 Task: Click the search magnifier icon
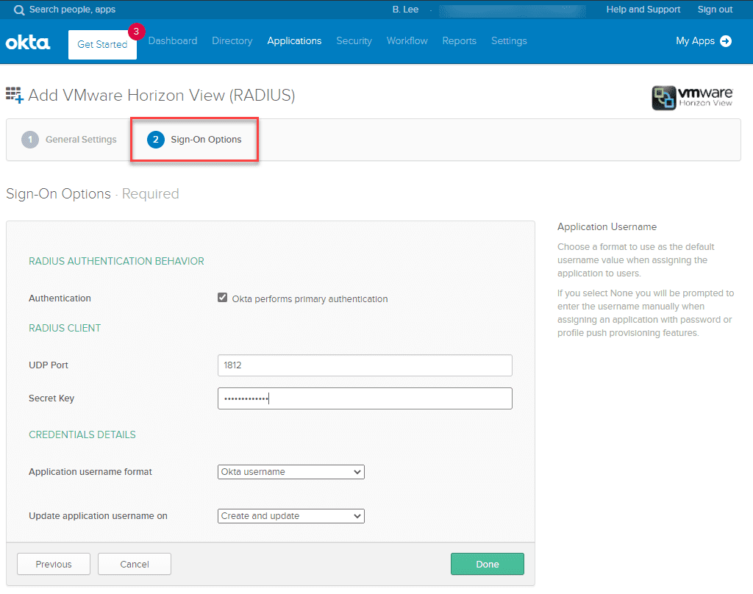coord(18,10)
